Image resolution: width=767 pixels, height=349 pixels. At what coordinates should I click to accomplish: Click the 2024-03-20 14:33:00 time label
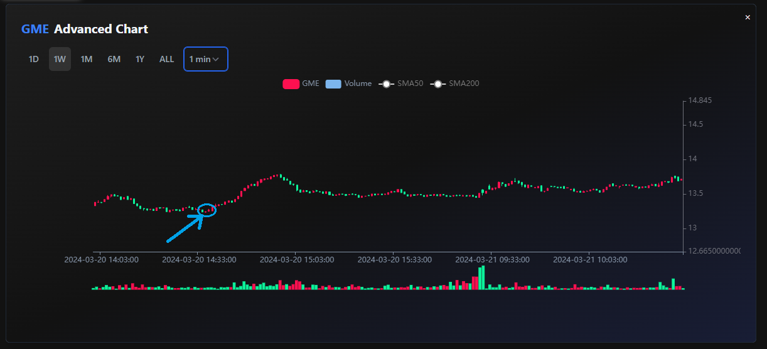199,259
